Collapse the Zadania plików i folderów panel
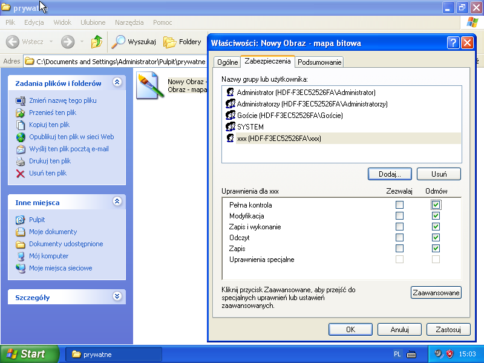This screenshot has width=484, height=363. pos(117,83)
